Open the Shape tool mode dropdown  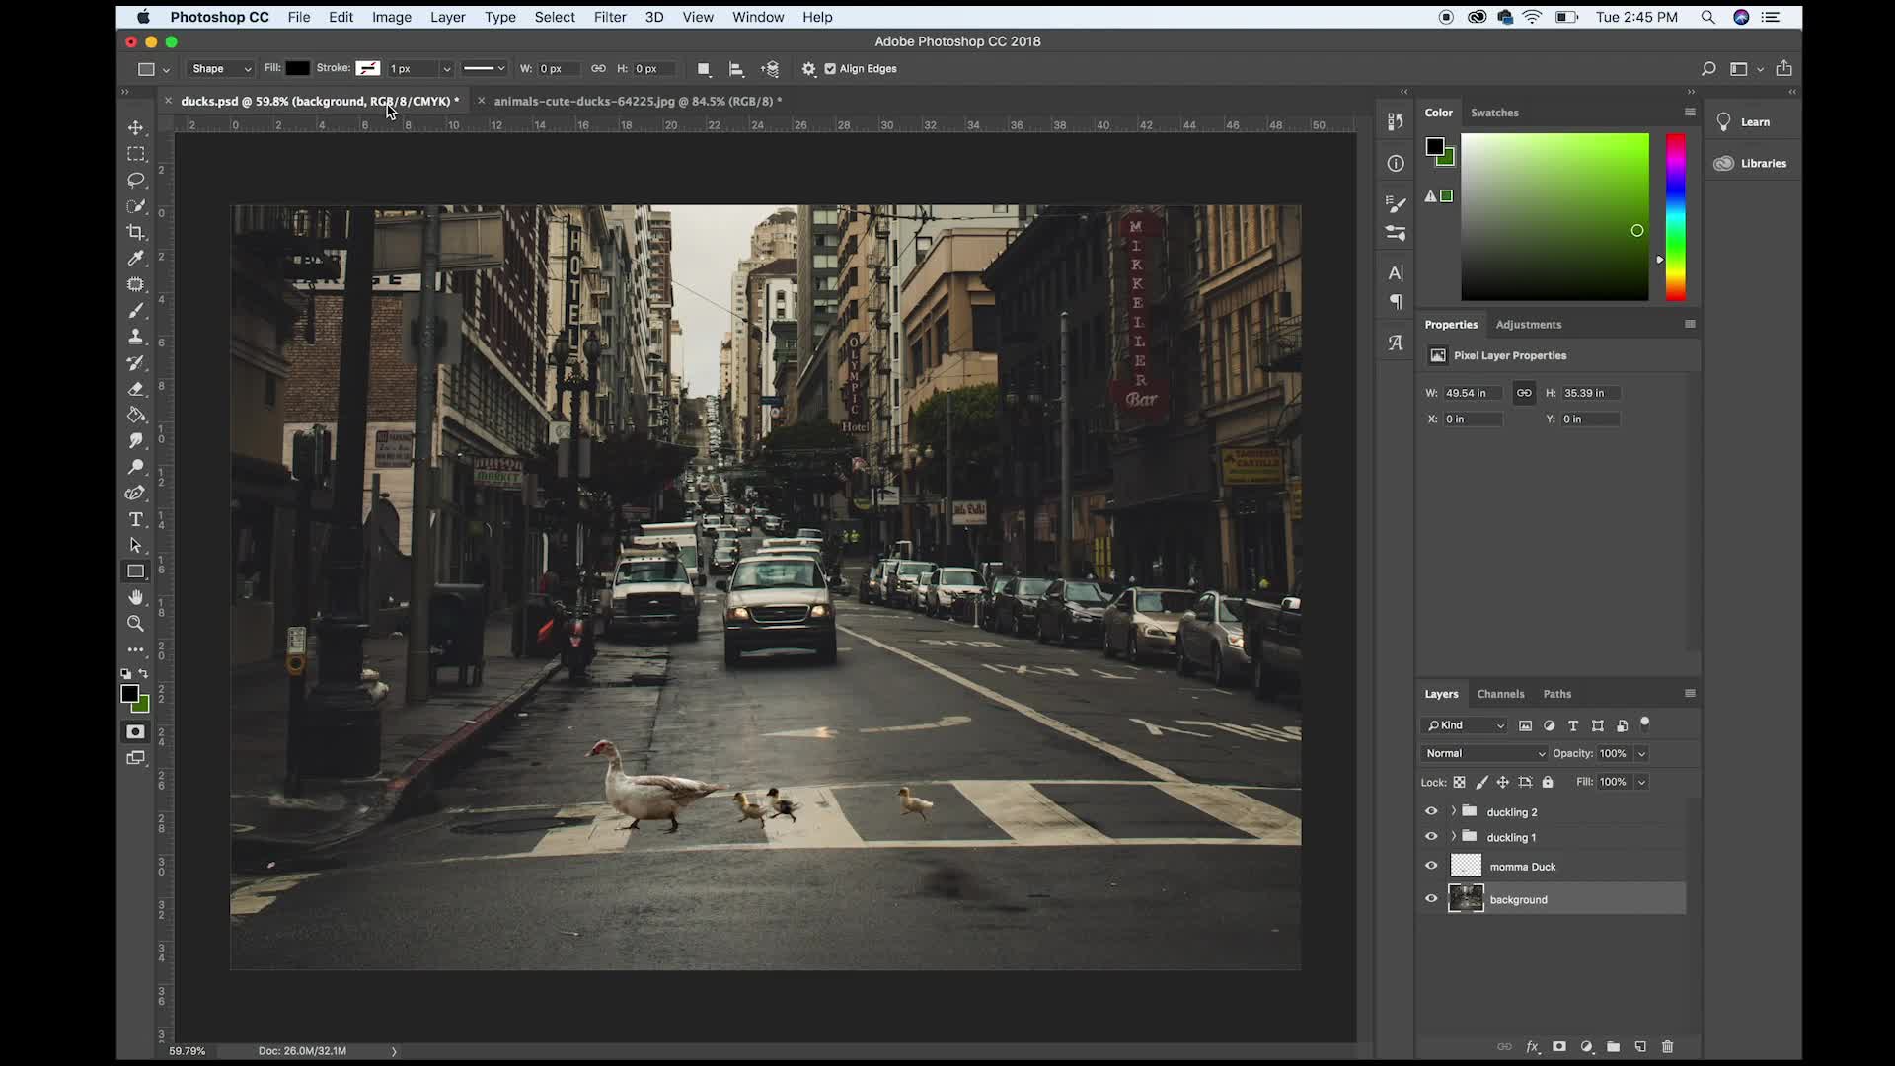pyautogui.click(x=220, y=69)
